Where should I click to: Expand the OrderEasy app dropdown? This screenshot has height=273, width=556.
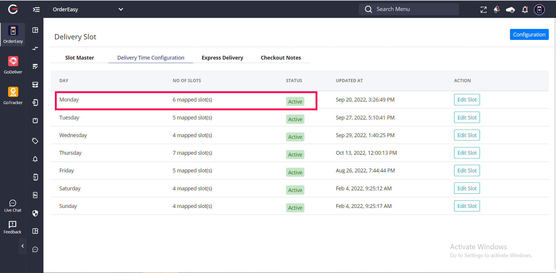click(121, 9)
